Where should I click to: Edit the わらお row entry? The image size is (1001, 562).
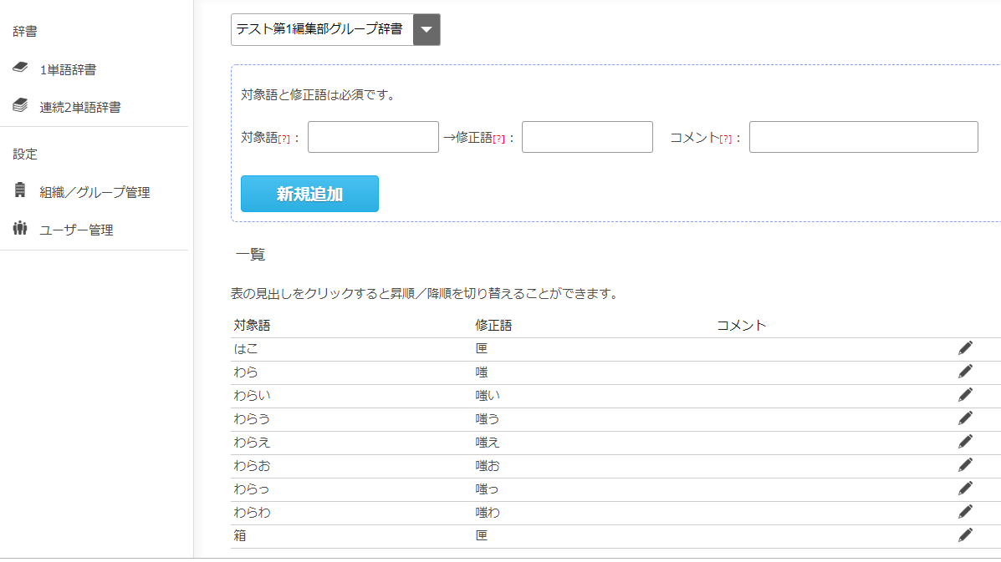965,465
